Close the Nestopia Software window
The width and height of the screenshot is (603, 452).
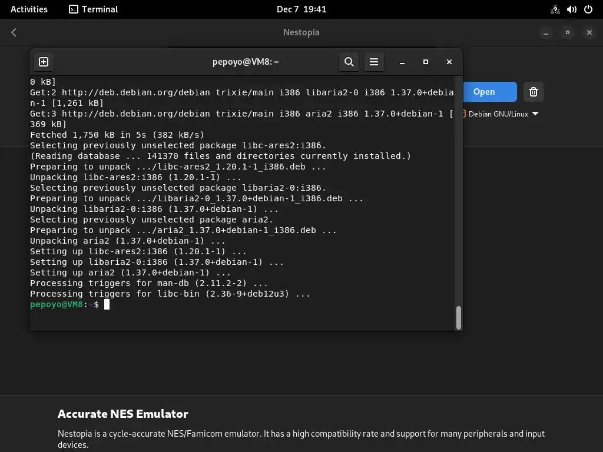pos(589,33)
